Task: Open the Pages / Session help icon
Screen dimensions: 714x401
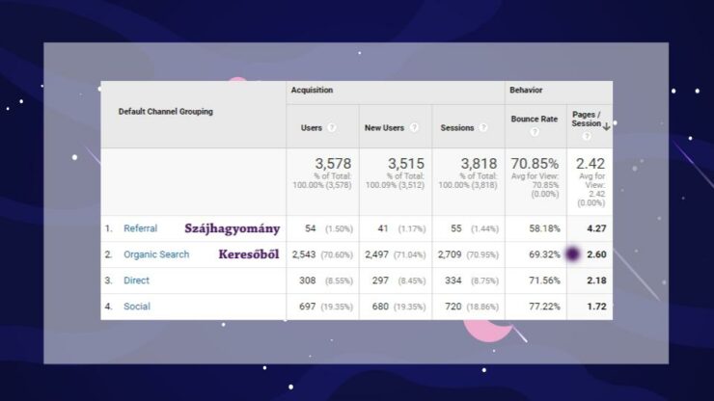Action: pyautogui.click(x=587, y=136)
